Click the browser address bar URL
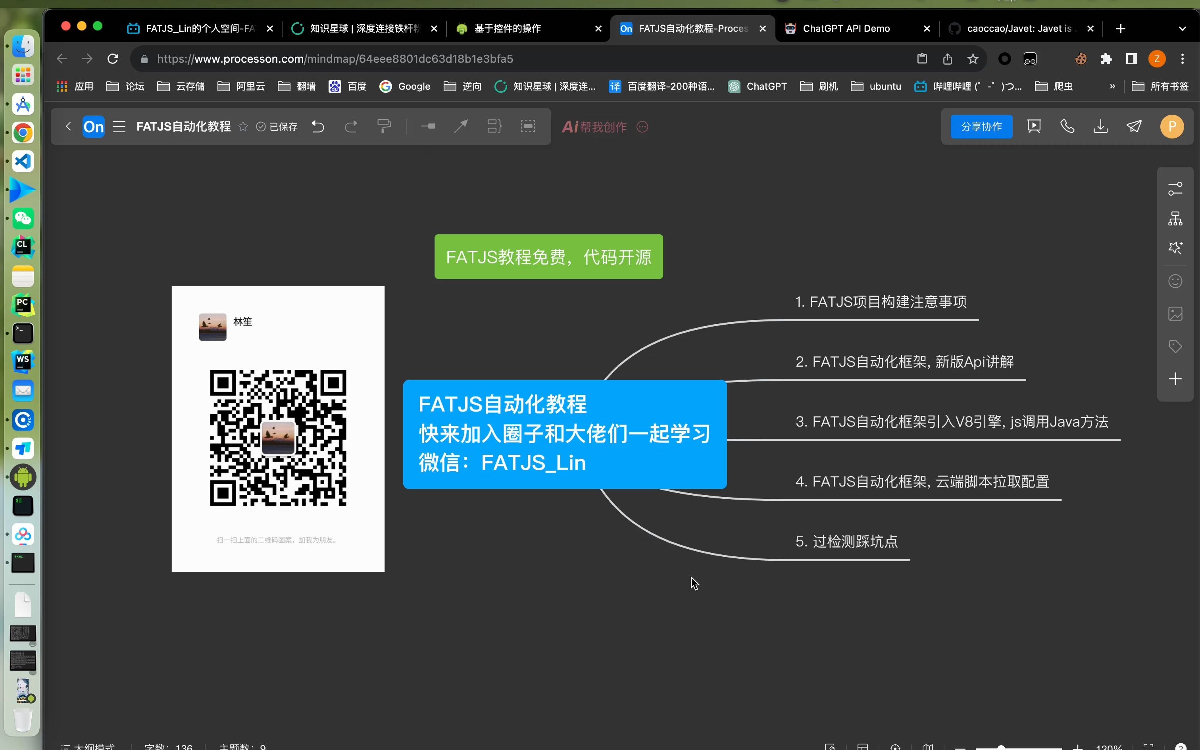 pyautogui.click(x=335, y=59)
